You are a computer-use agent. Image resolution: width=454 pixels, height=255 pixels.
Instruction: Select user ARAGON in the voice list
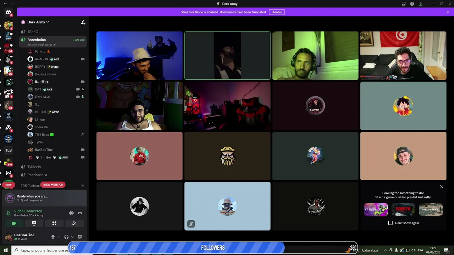(x=56, y=59)
